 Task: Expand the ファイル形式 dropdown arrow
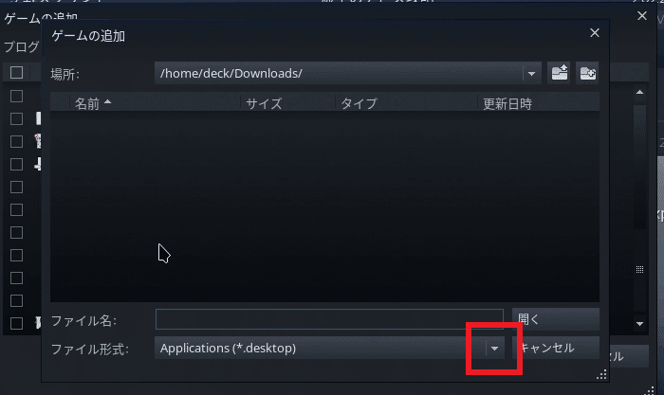pos(494,349)
